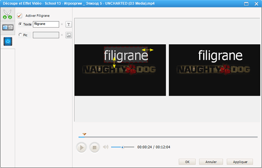This screenshot has height=168, width=262.
Task: Toggle the Activer Filigrane checkbox
Action: [19, 16]
